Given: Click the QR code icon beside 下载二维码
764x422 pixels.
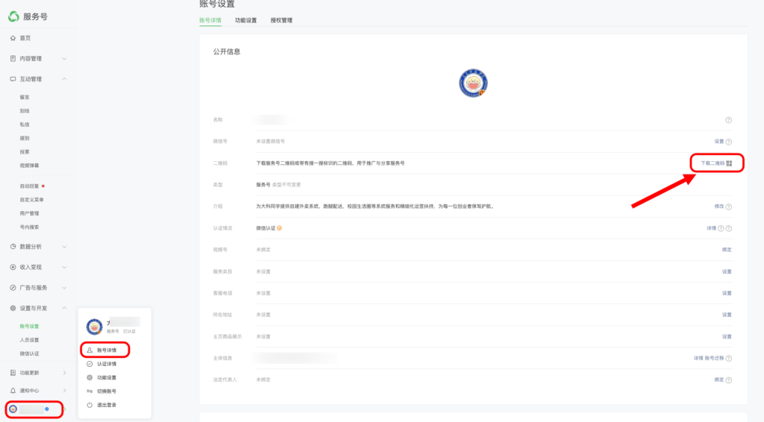Looking at the screenshot, I should [729, 163].
